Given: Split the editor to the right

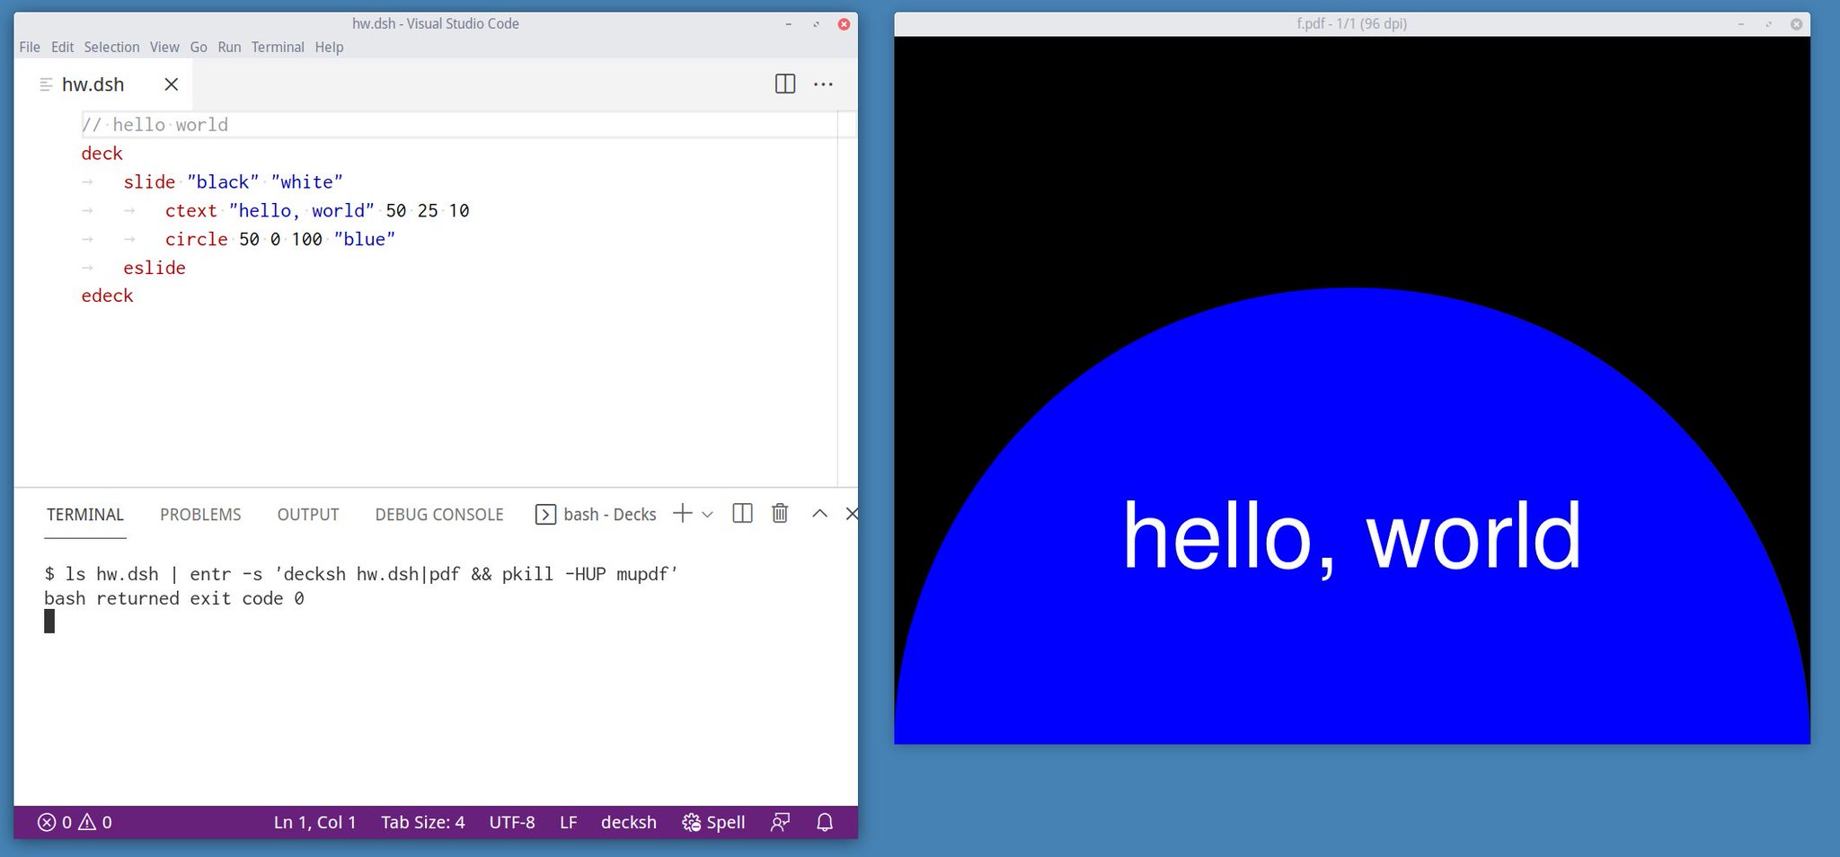Looking at the screenshot, I should coord(785,84).
